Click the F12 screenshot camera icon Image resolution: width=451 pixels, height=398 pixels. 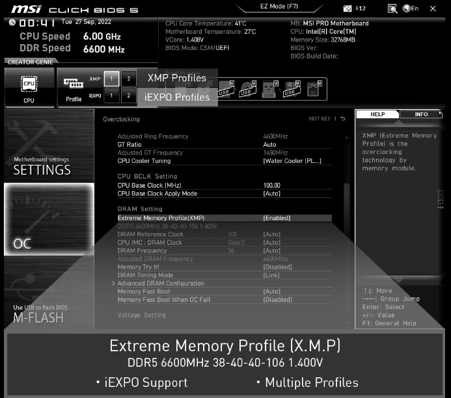point(348,8)
